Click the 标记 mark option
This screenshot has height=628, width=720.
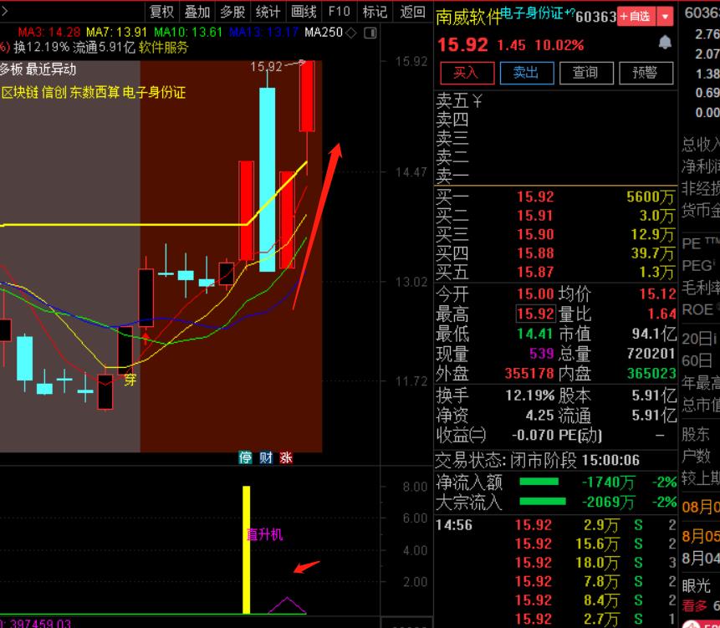[x=375, y=12]
